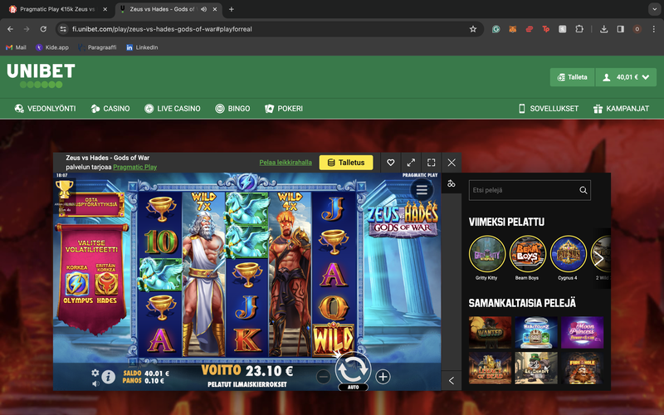This screenshot has width=664, height=415.
Task: Bookmark this page with star icon
Action: (473, 29)
